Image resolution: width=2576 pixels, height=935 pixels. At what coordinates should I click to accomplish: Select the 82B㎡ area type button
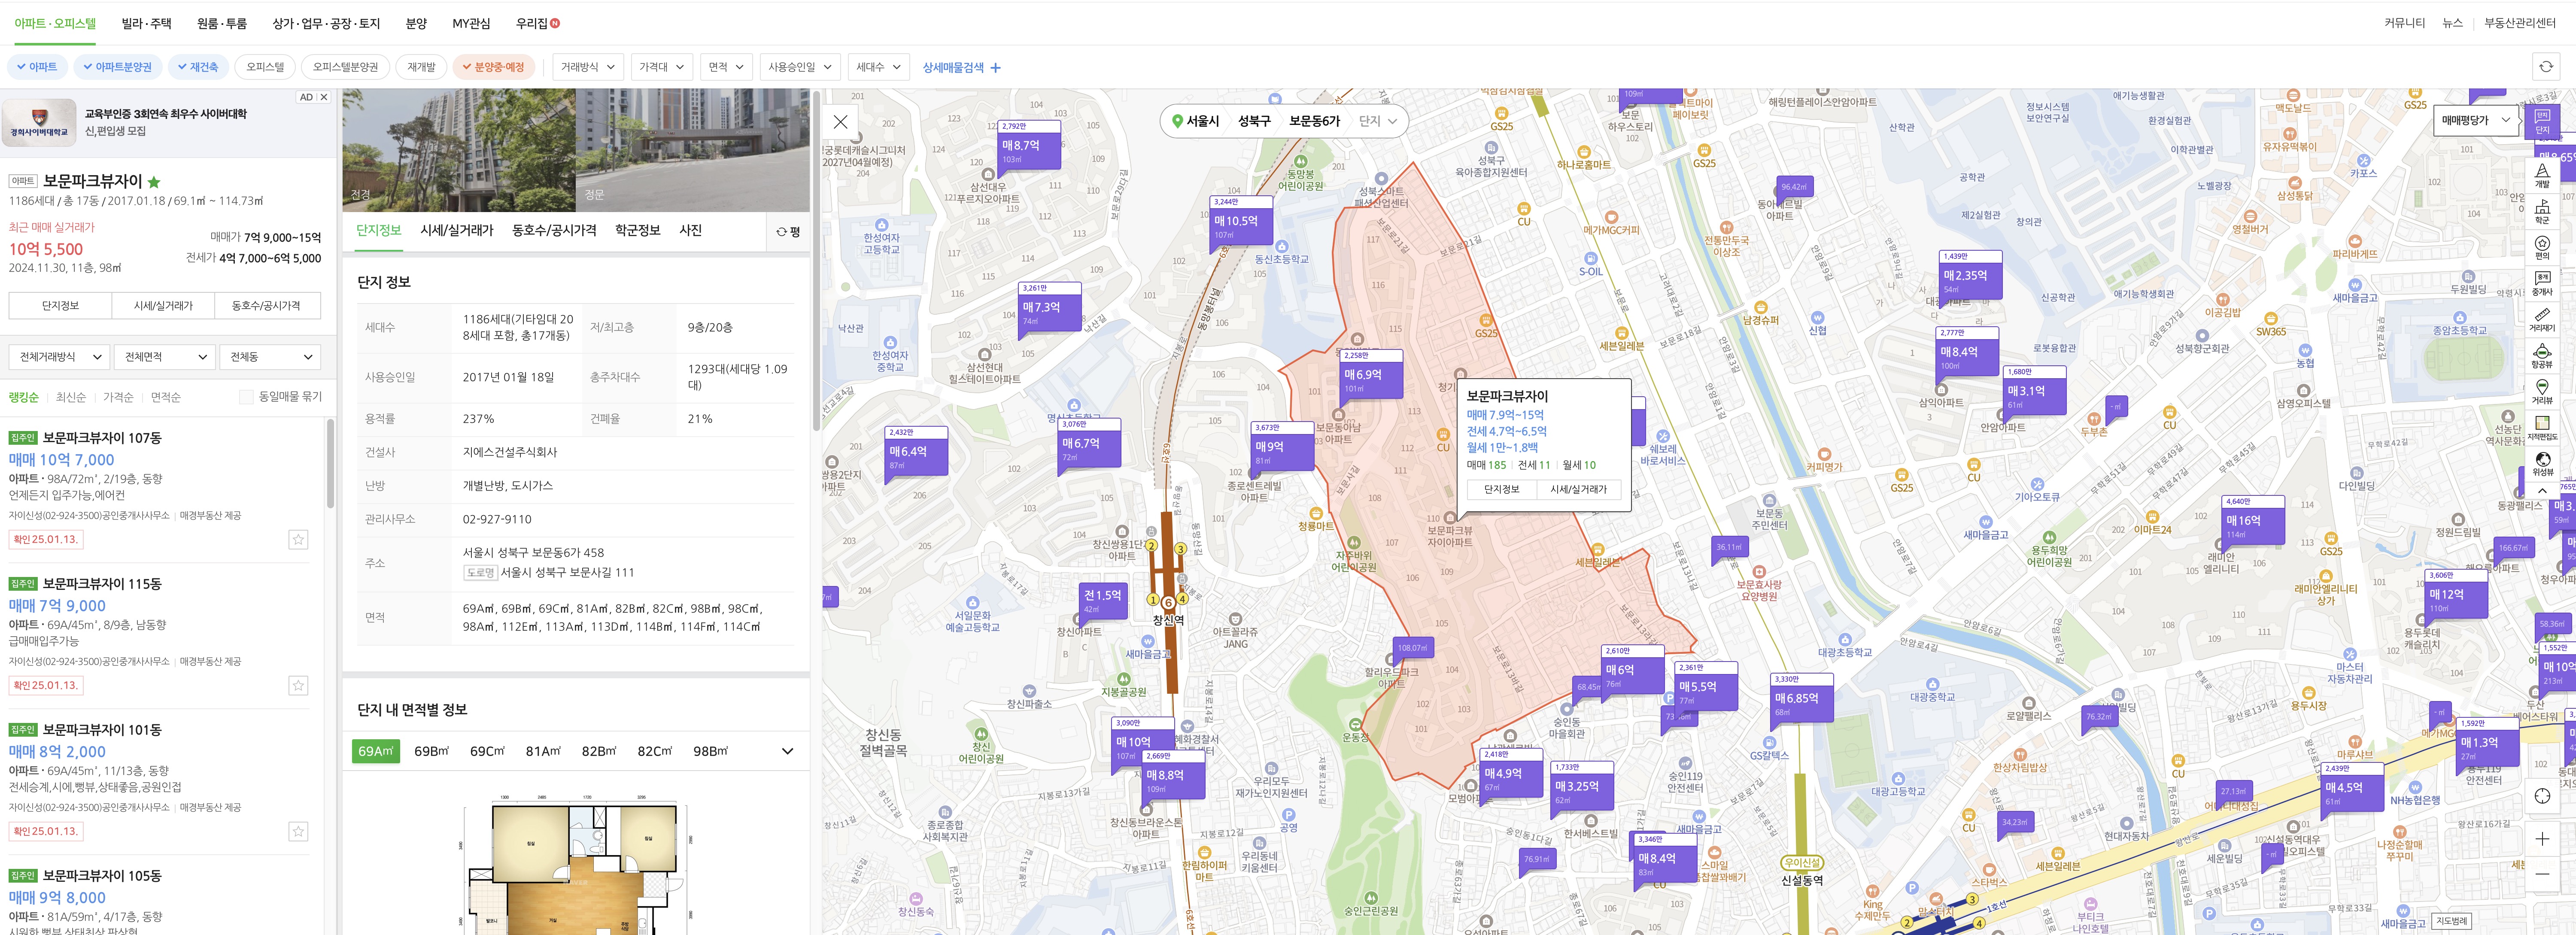click(x=599, y=751)
